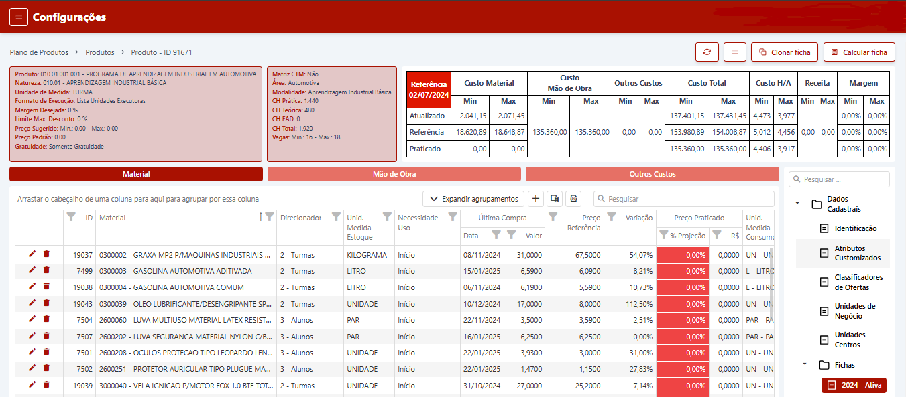
Task: Edit the GRAXA MP2 row with pencil icon
Action: pos(32,254)
